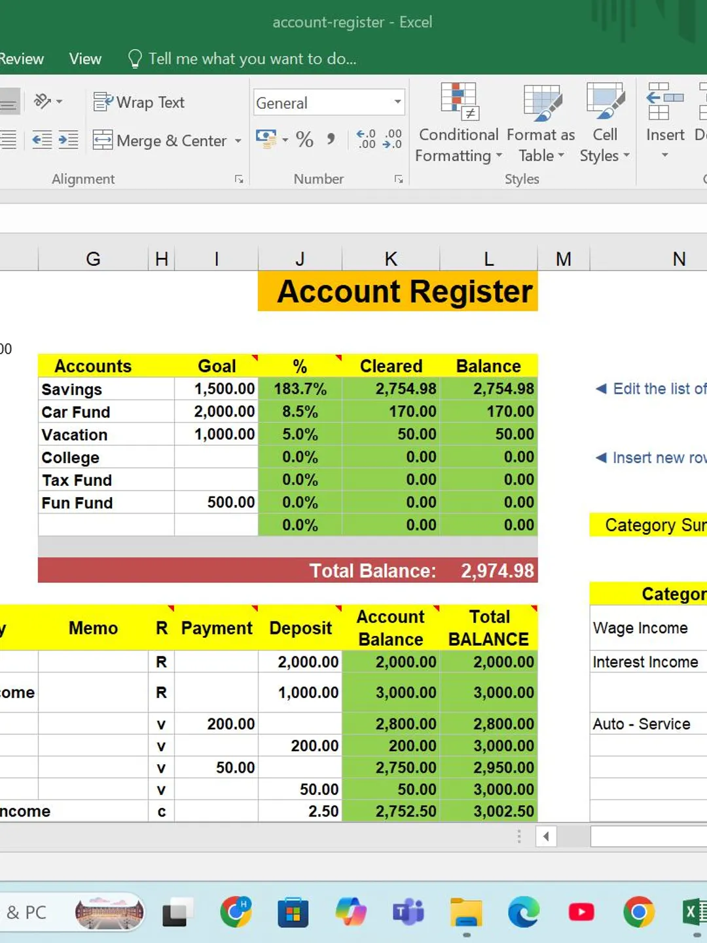Viewport: 707px width, 943px height.
Task: Click the horizontal scrollbar track
Action: [x=573, y=836]
